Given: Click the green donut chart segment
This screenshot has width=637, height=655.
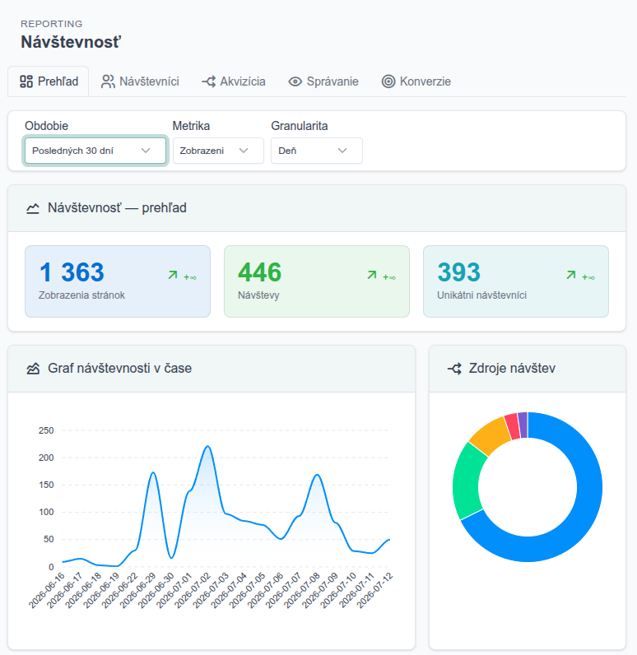Looking at the screenshot, I should [x=468, y=481].
